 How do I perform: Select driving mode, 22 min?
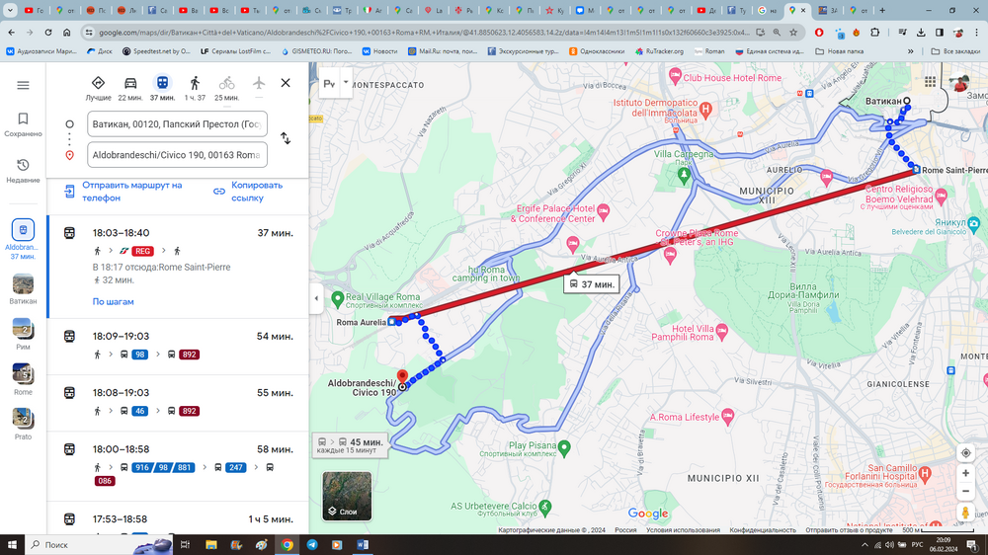pyautogui.click(x=130, y=88)
